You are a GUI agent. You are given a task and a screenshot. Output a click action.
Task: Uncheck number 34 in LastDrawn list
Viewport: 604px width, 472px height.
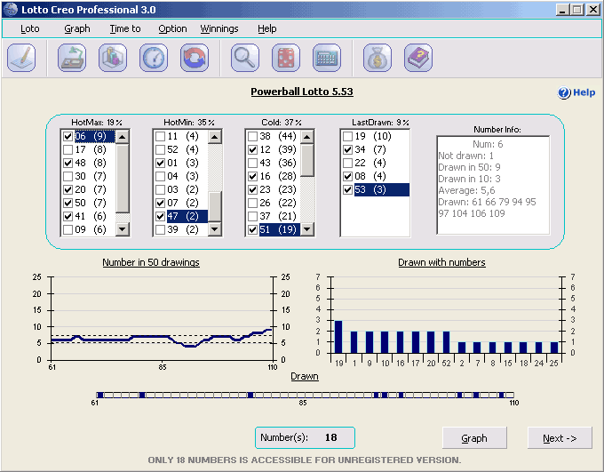tap(347, 149)
